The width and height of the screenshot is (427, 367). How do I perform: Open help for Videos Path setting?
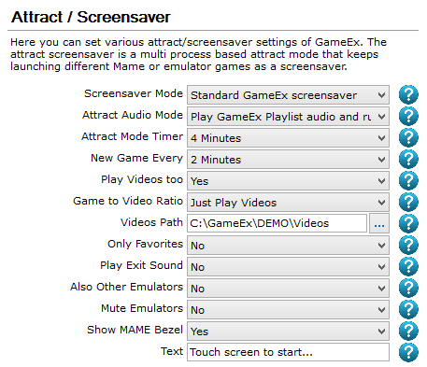[x=408, y=223]
